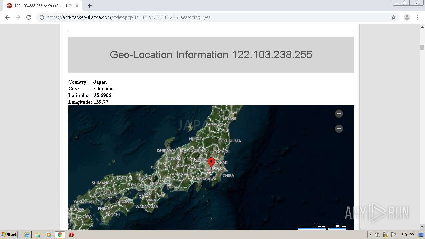Click the Hiroshima label on the map
Image resolution: width=425 pixels, height=239 pixels.
click(105, 193)
